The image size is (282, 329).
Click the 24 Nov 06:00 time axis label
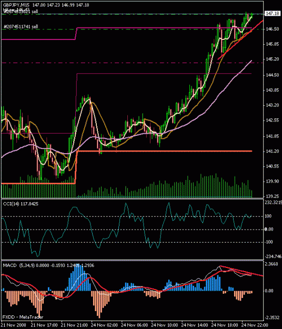(x=134, y=325)
